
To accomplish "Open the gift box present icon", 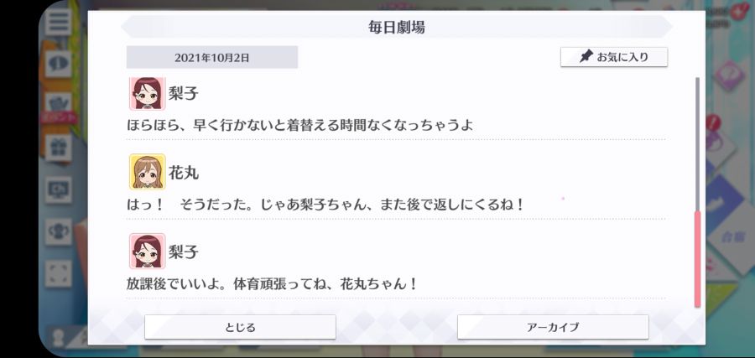I will point(58,148).
